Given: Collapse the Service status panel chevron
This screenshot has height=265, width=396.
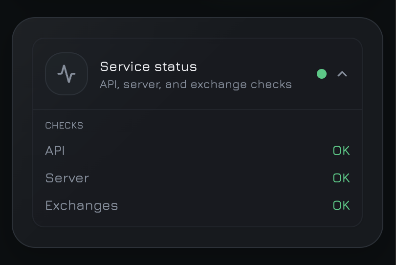Looking at the screenshot, I should (342, 74).
